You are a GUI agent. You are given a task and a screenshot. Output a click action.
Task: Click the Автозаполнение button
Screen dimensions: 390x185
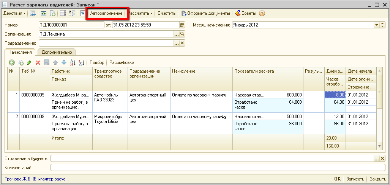(x=106, y=13)
